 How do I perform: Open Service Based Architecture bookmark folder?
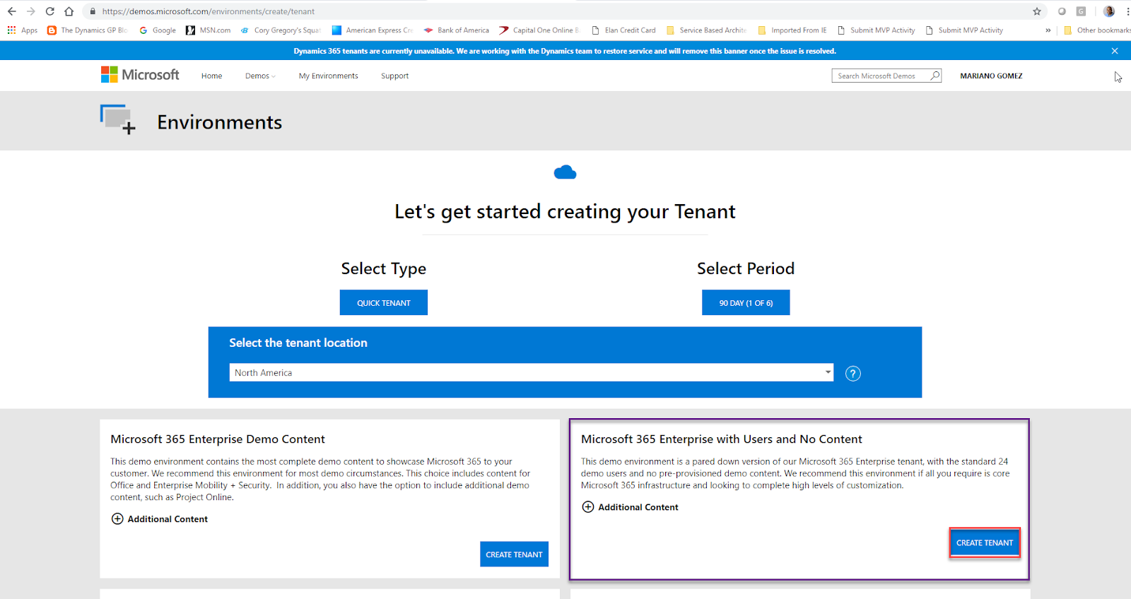(x=706, y=30)
